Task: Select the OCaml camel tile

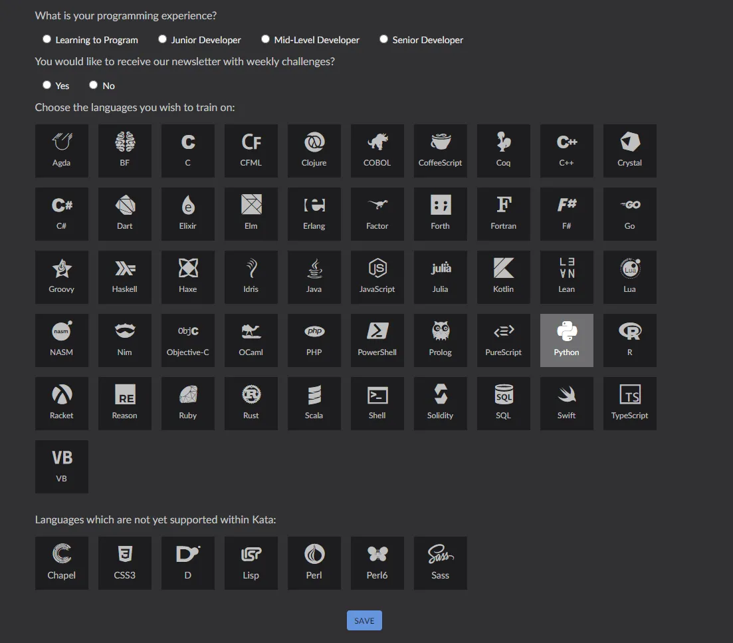Action: click(x=251, y=340)
